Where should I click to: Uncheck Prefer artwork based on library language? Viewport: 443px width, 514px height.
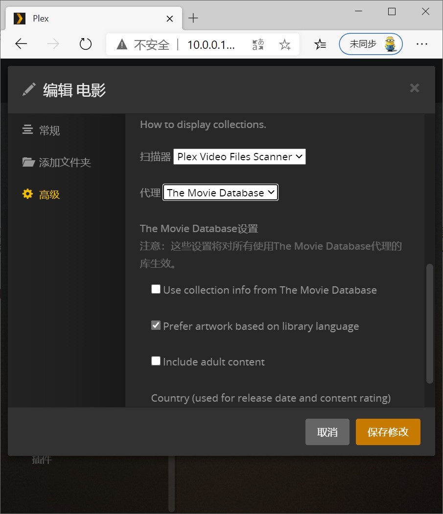(156, 325)
